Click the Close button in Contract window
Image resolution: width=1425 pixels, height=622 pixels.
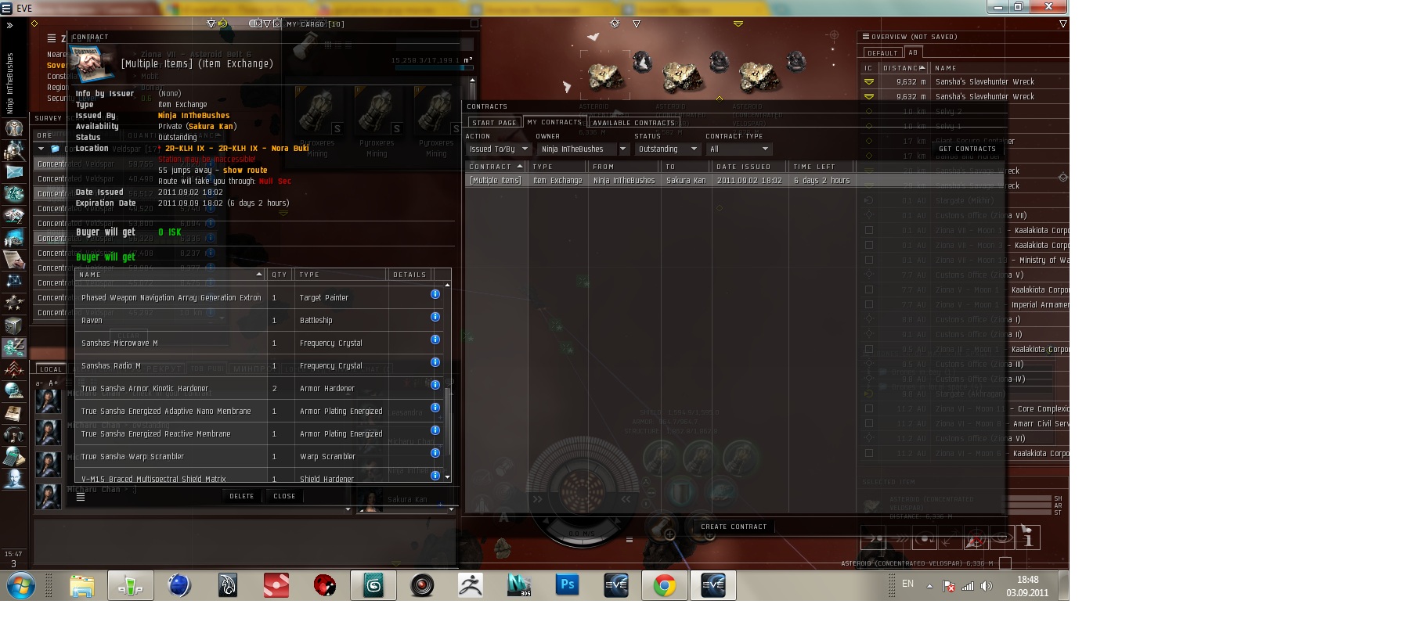click(284, 496)
